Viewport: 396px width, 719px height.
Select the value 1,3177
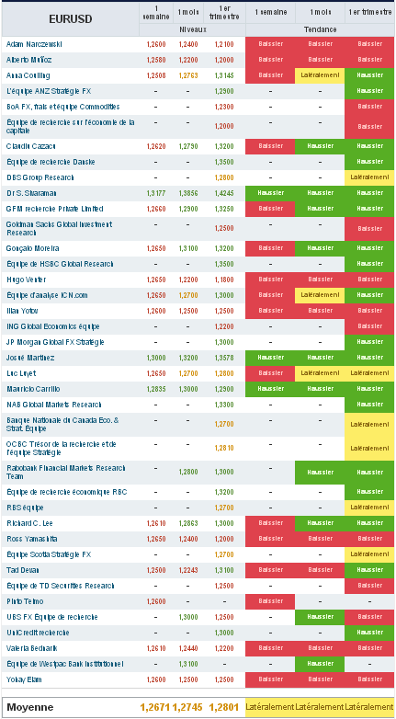point(156,193)
